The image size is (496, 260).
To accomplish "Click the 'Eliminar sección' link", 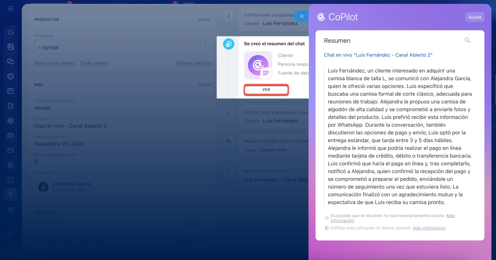I will pyautogui.click(x=193, y=63).
